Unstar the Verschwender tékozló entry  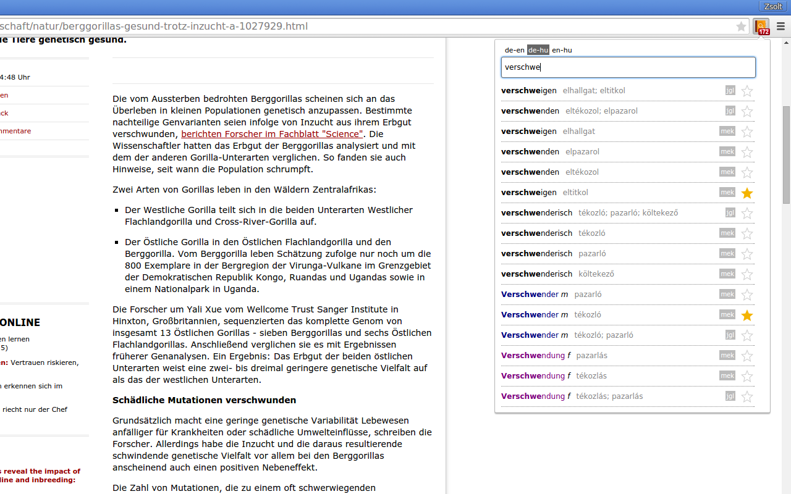[x=747, y=315]
